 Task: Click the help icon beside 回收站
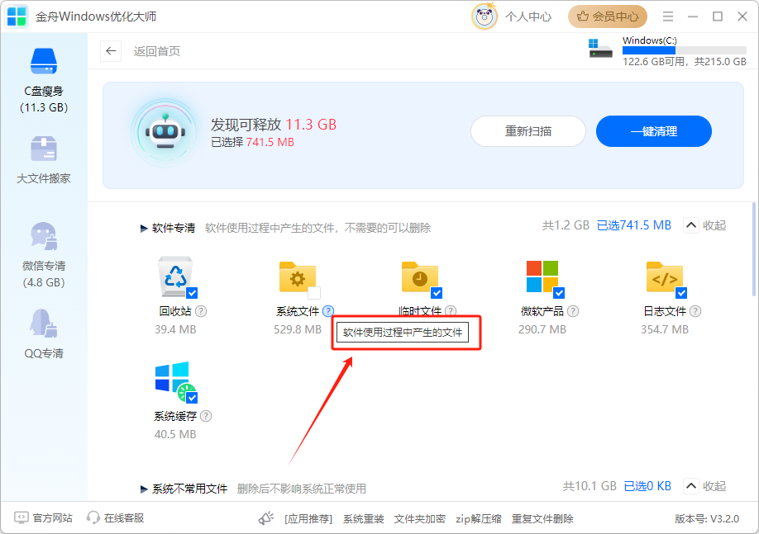coord(201,311)
